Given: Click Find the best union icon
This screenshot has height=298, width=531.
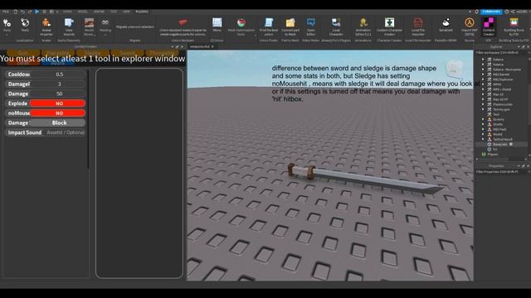Looking at the screenshot, I should click(269, 22).
